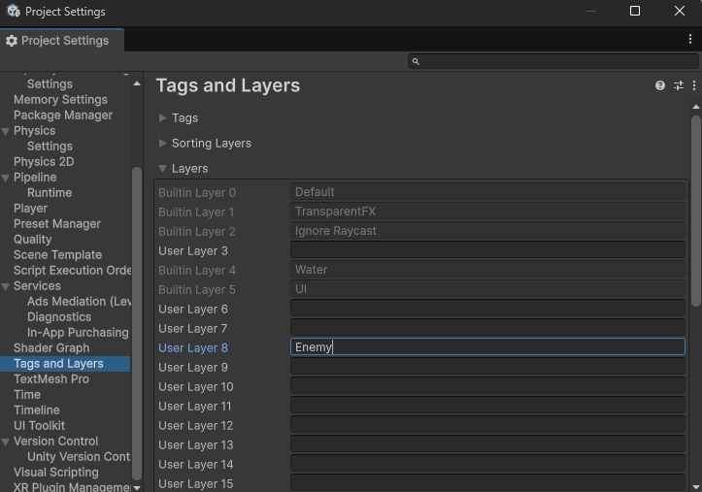Screen dimensions: 702x492
Task: Click the sidebar scroll up arrow
Action: (x=137, y=83)
